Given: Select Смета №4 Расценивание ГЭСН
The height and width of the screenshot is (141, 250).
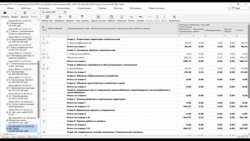Looking at the screenshot, I should pos(22,39).
